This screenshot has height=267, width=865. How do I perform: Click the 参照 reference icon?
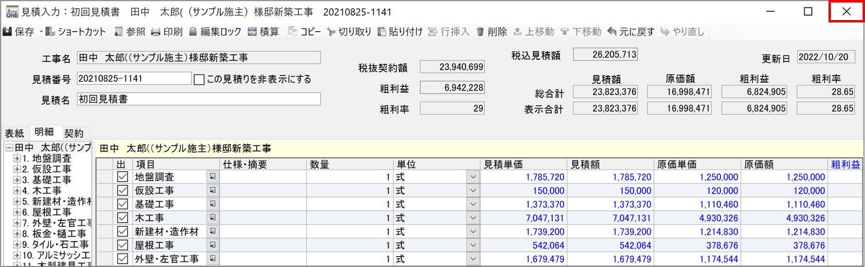coord(118,32)
